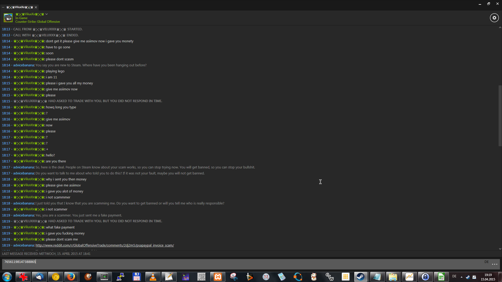Open tab list ellipsis at top left
This screenshot has height=282, width=502.
(x=3, y=7)
